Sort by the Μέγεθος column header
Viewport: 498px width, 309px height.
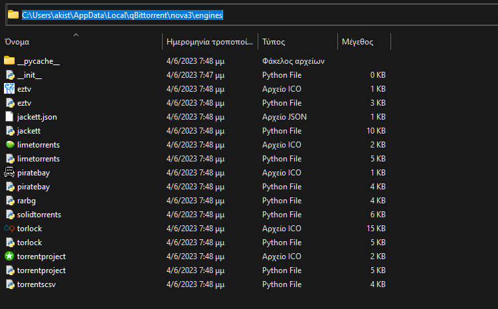click(x=357, y=42)
